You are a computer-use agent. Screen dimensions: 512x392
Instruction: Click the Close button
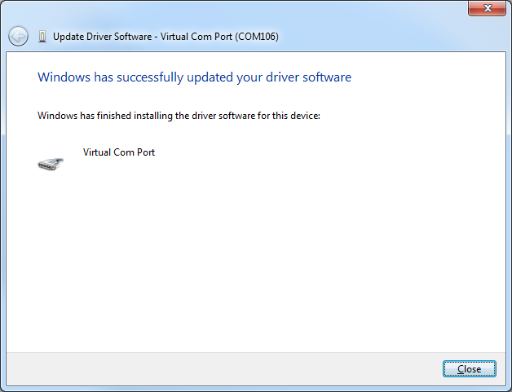[x=470, y=369]
